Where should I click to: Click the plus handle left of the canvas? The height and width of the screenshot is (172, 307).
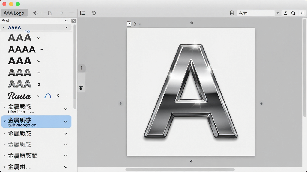point(121,103)
